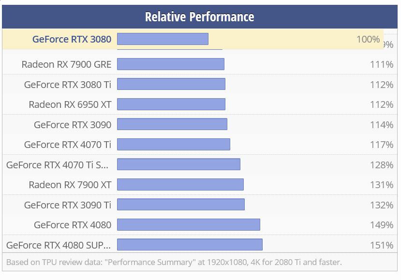Open the Radeon RX 6950 XT link
The height and width of the screenshot is (280, 401).
click(70, 104)
